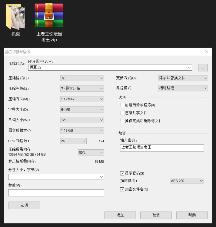This screenshot has height=227, width=216.
Task: Open the 压缩方法 LZMA2 dropdown
Action: click(82, 99)
